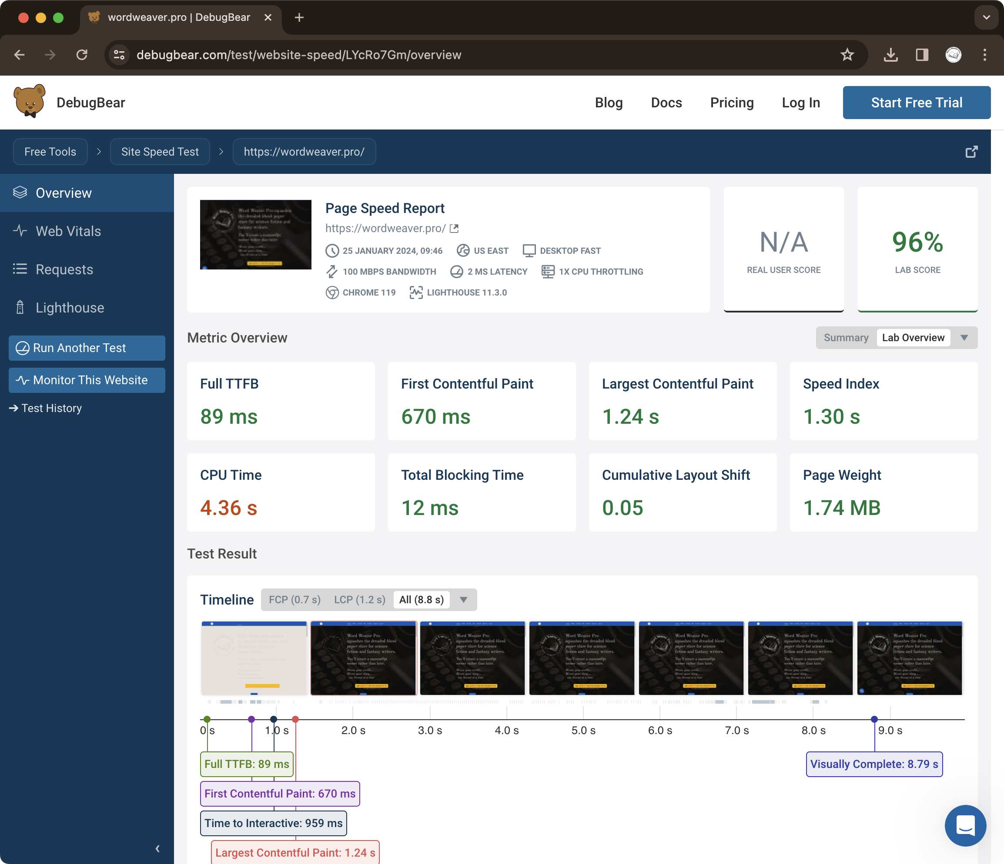Show All (8.8 s) timeline range
This screenshot has width=1004, height=864.
click(421, 600)
